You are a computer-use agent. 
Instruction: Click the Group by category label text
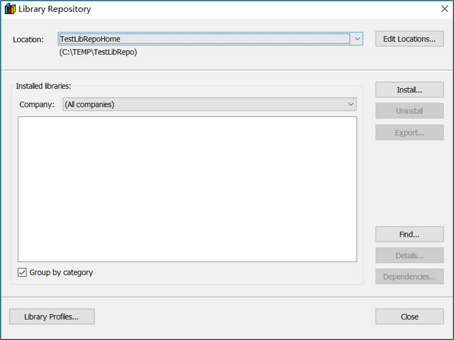[61, 272]
